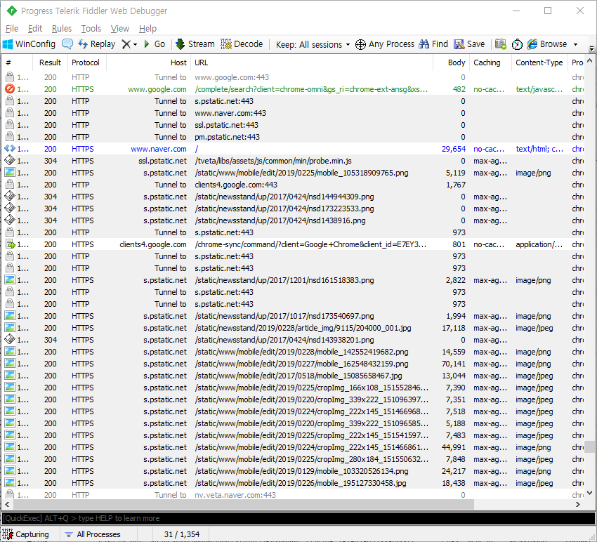
Task: Sort by the Content-Type column header
Action: [539, 62]
